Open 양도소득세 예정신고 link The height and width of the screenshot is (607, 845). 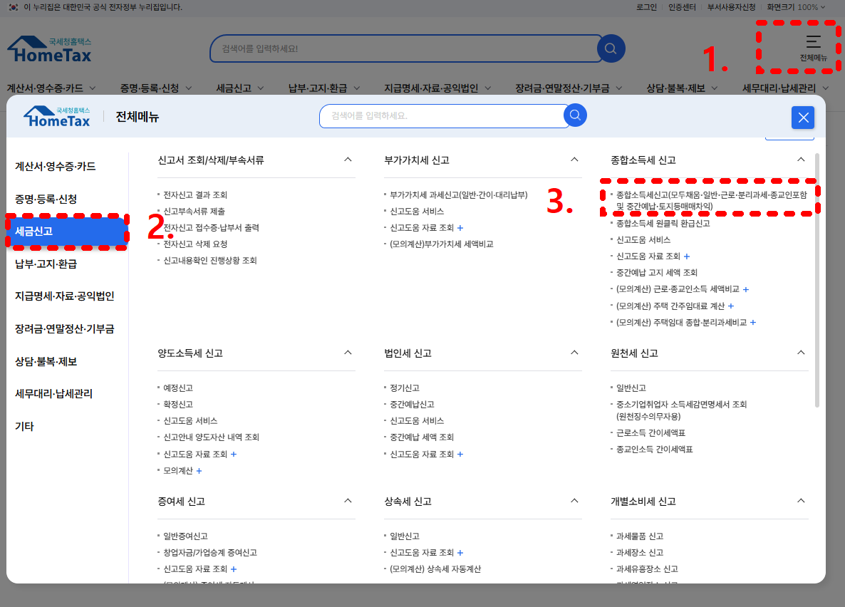point(178,388)
